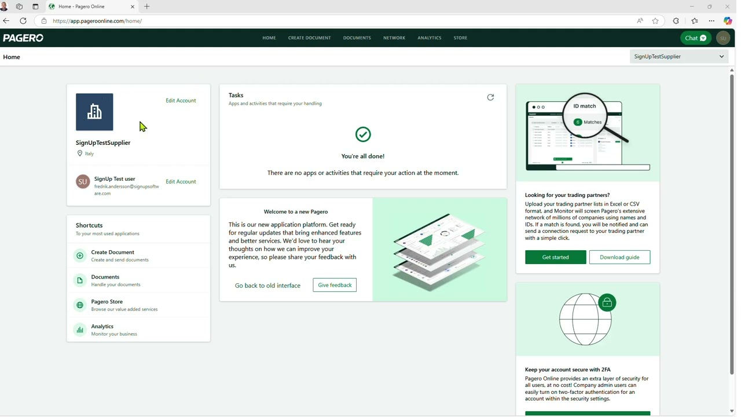This screenshot has width=741, height=417.
Task: Reload the browser page
Action: click(23, 21)
